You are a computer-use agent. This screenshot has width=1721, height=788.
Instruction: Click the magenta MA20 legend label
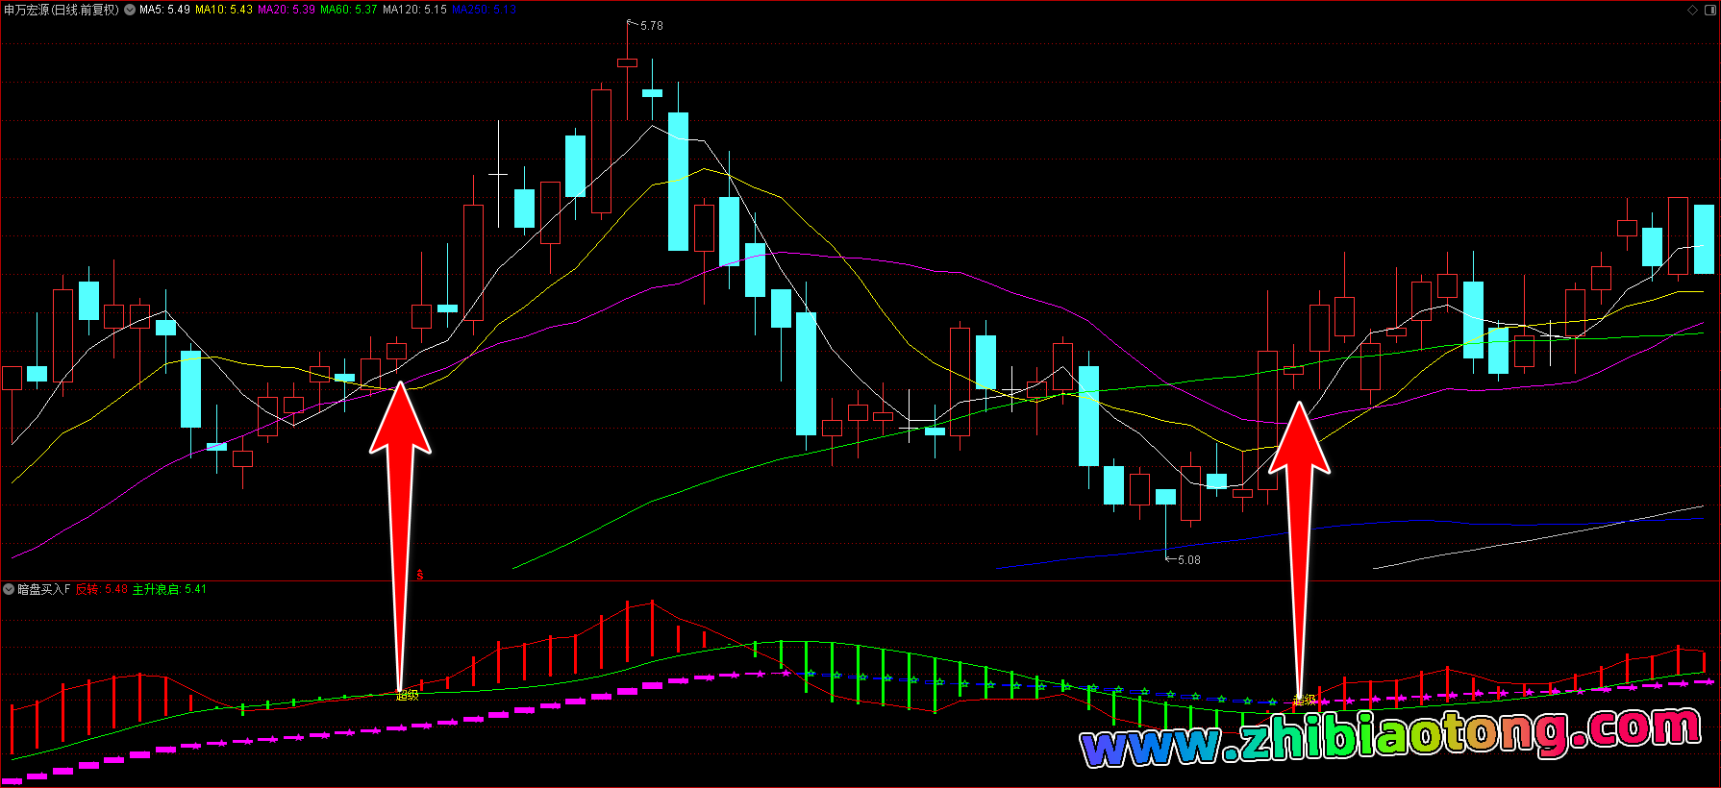[286, 10]
